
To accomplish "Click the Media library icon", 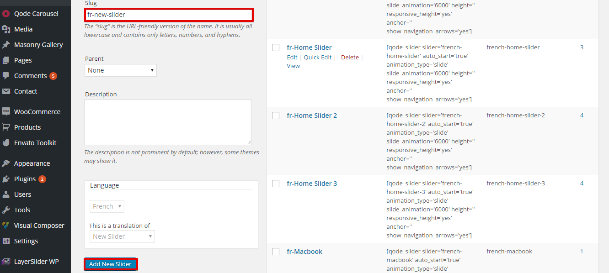I will coord(6,29).
